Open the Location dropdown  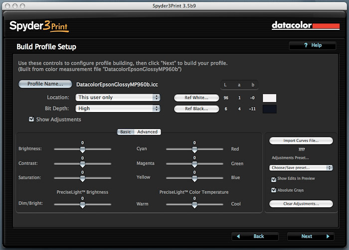click(x=118, y=98)
